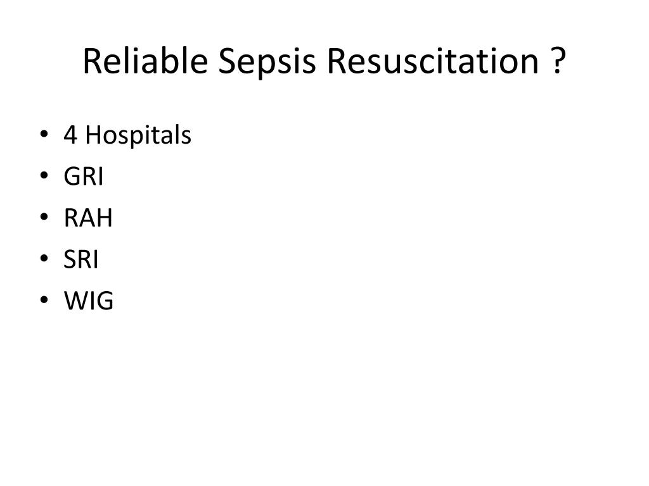Place cursor on the letter "W" in "WIG"

tap(77, 301)
